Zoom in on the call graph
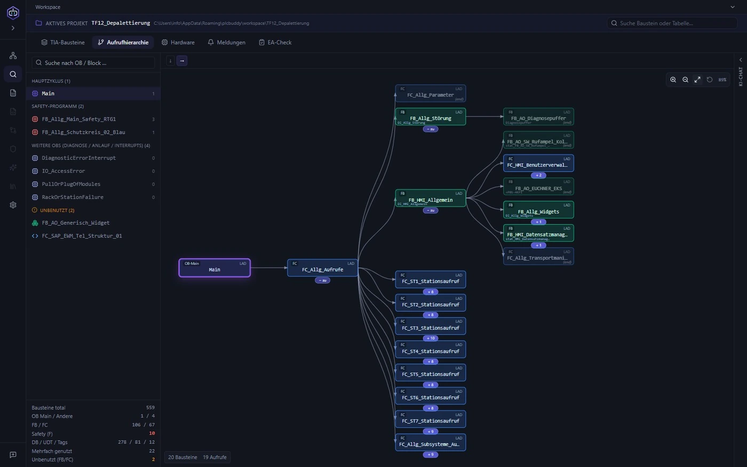Screen dimensions: 747x467 pos(673,80)
